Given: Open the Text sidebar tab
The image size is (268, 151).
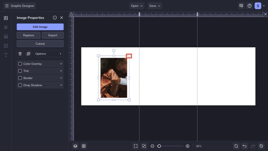Looking at the screenshot, I should (x=6, y=55).
